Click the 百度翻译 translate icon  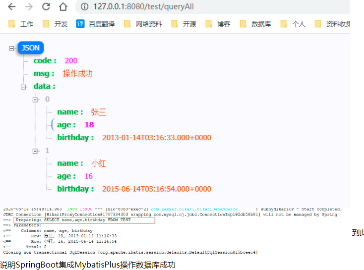click(x=80, y=24)
